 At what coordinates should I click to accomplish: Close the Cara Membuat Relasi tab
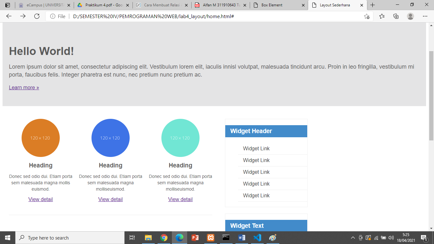click(186, 5)
